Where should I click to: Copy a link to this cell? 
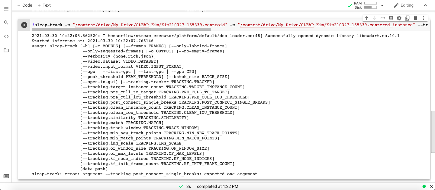tap(382, 18)
